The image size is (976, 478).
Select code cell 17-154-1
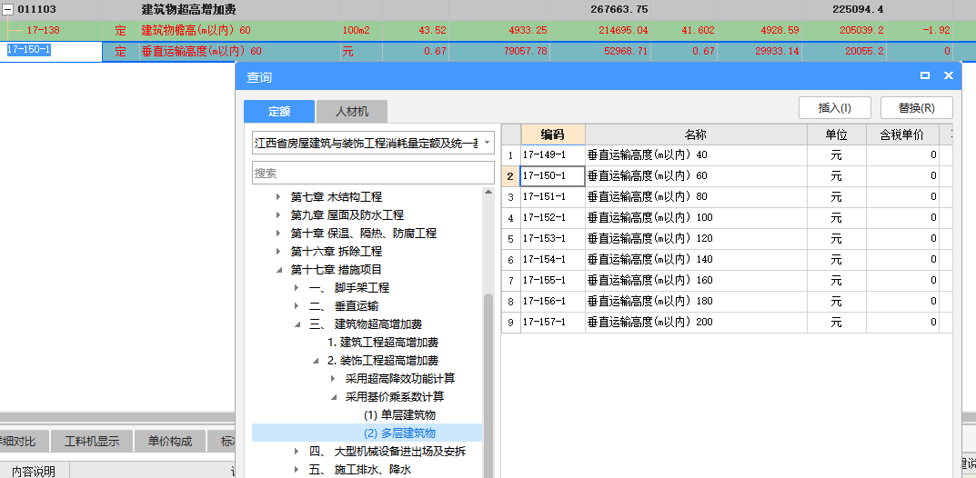click(x=553, y=260)
